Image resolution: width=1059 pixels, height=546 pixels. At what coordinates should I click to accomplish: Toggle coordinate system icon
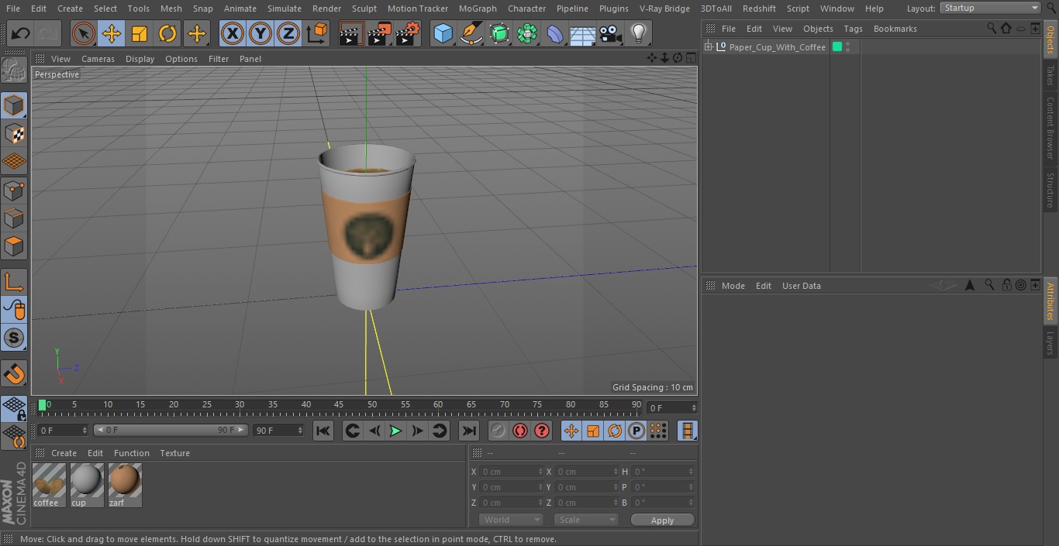(317, 33)
